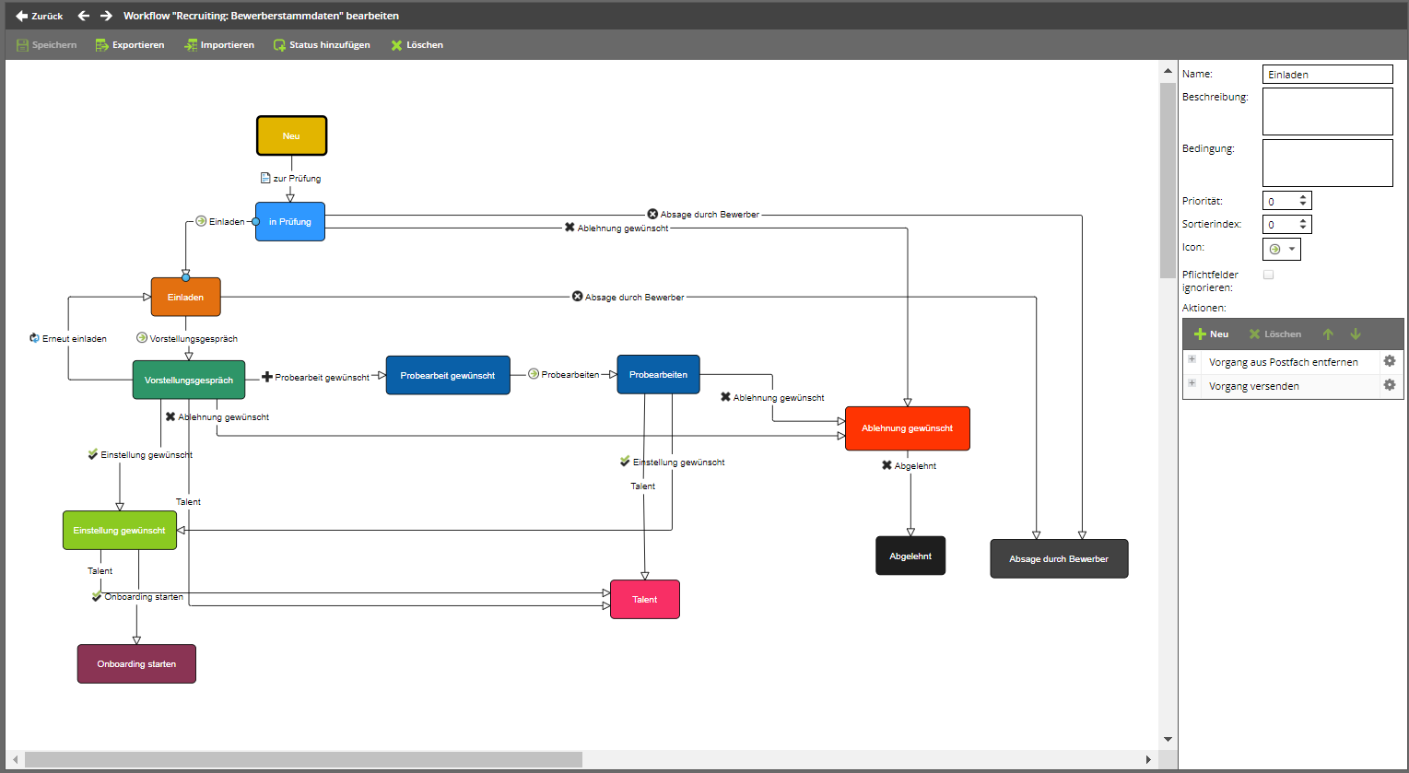The width and height of the screenshot is (1409, 773).
Task: Click the Zurück back arrow button
Action: 40,16
